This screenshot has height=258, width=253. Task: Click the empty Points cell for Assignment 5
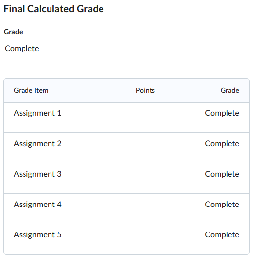(145, 239)
